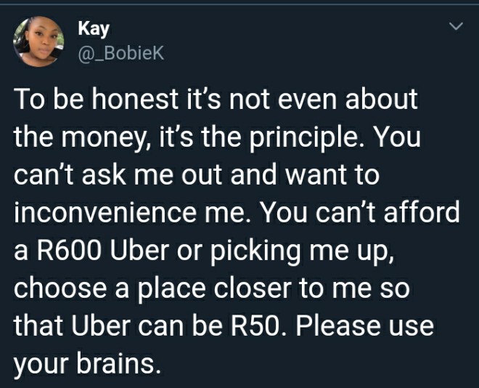Click the word "want" in the third line
479x388 pixels.
coord(317,175)
